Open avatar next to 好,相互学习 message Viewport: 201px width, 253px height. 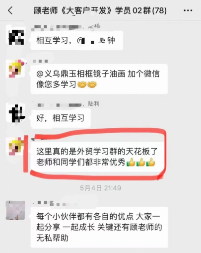16,113
